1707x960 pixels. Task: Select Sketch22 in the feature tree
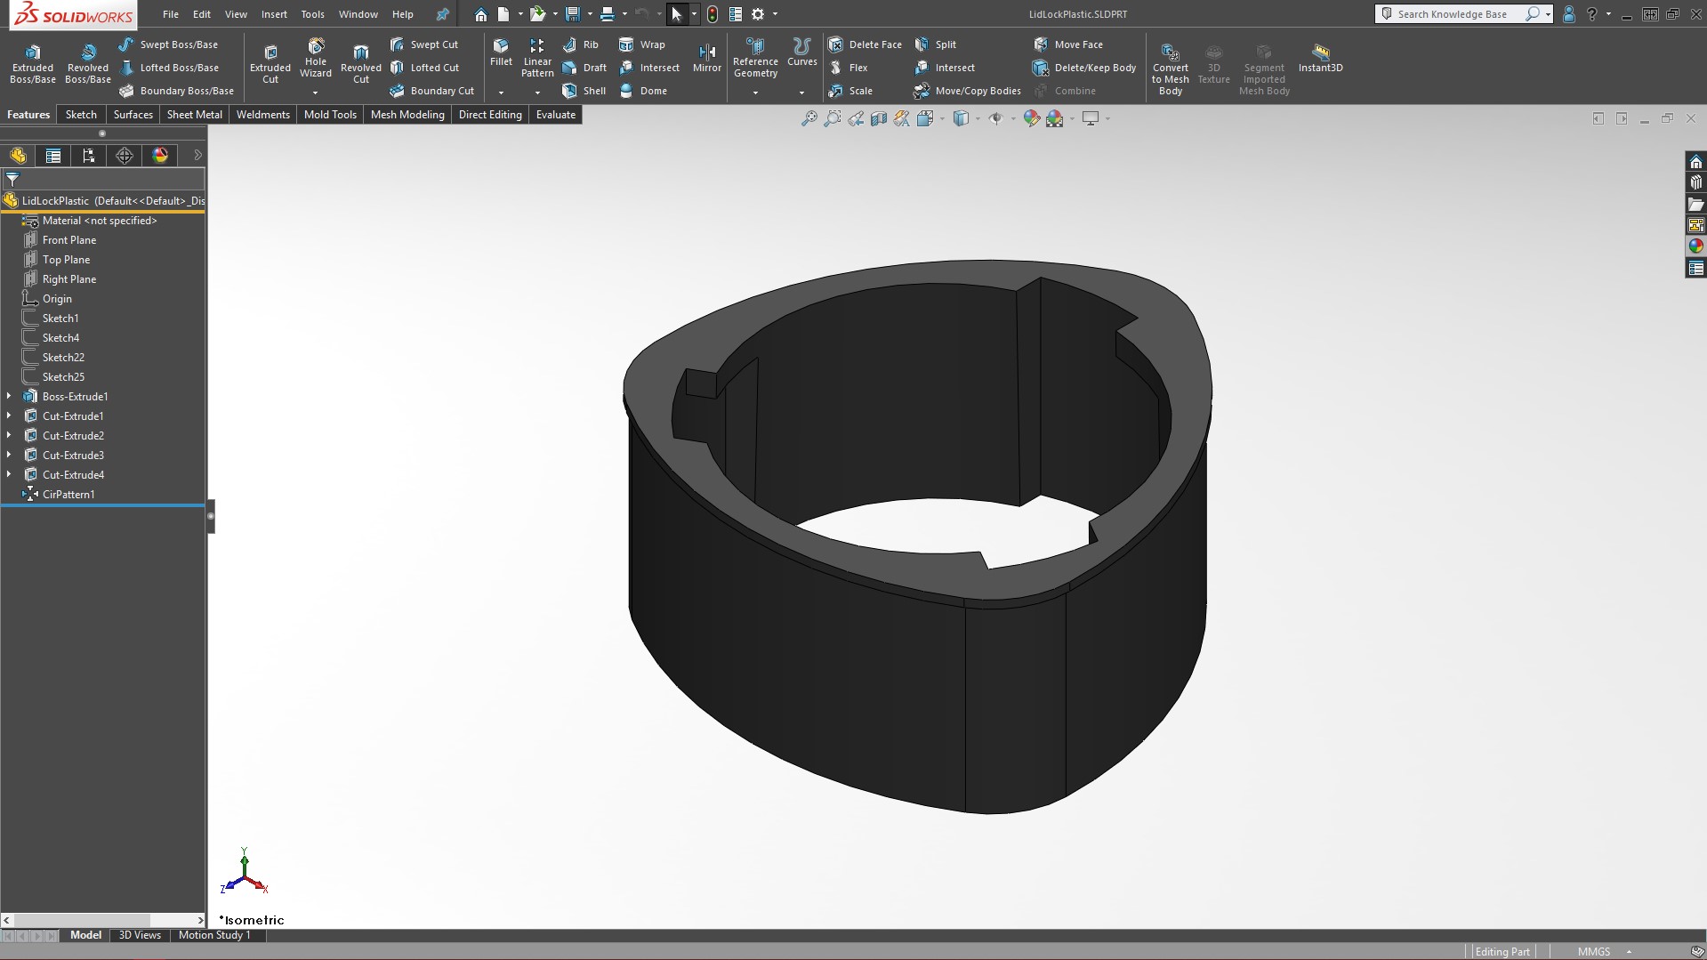click(63, 358)
